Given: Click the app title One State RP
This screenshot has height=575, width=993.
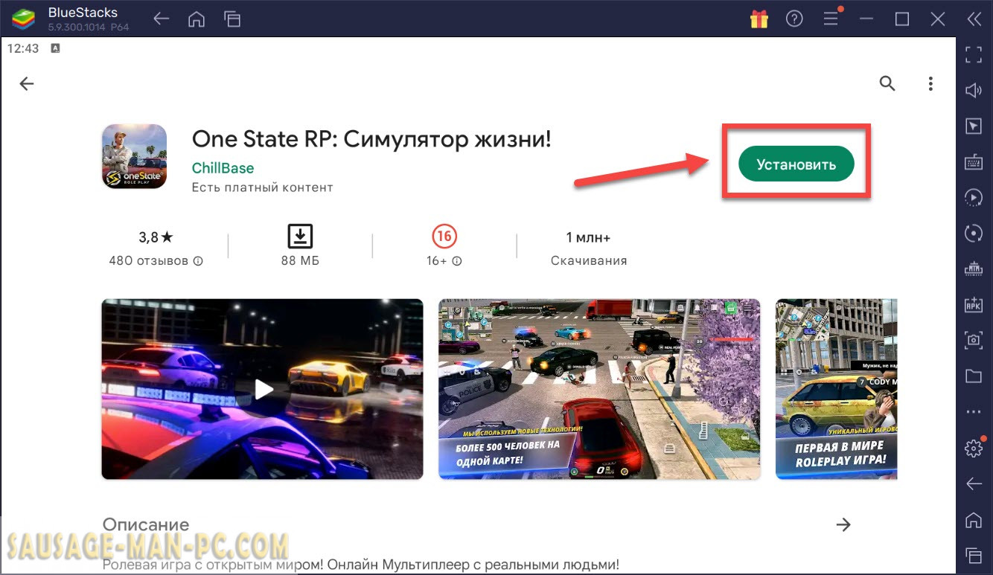Looking at the screenshot, I should tap(371, 138).
